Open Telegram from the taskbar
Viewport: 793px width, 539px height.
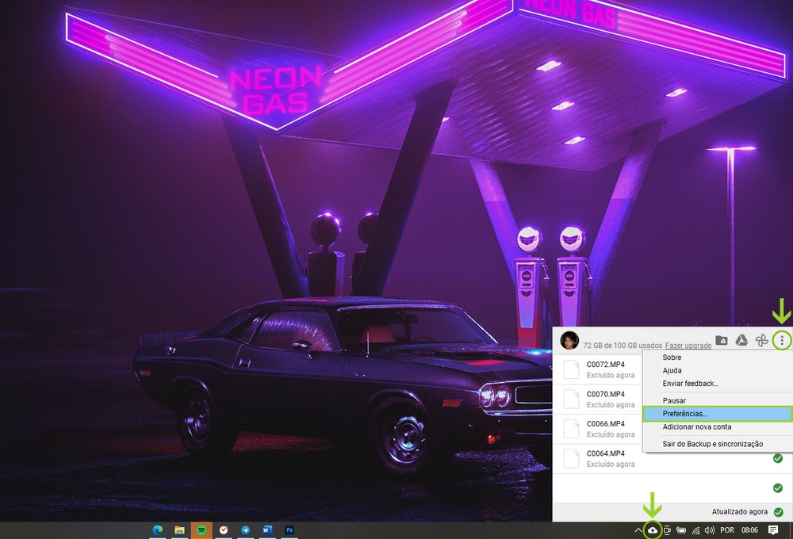(246, 529)
